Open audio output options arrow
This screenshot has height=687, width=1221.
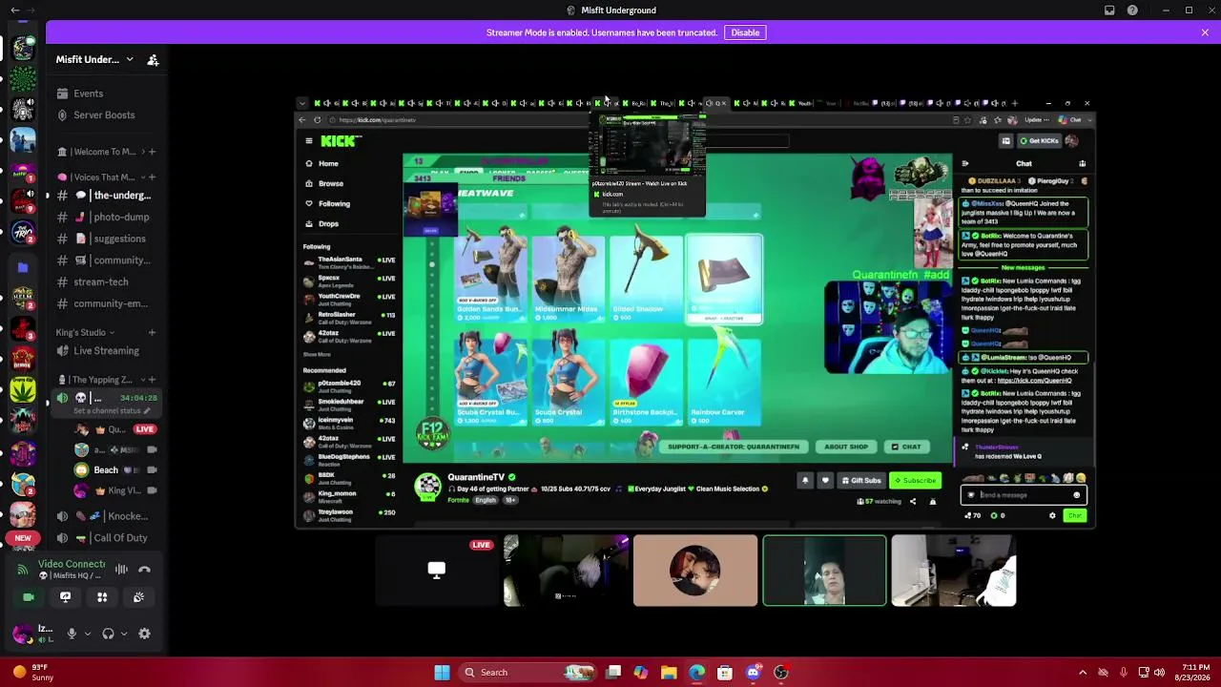tap(123, 634)
